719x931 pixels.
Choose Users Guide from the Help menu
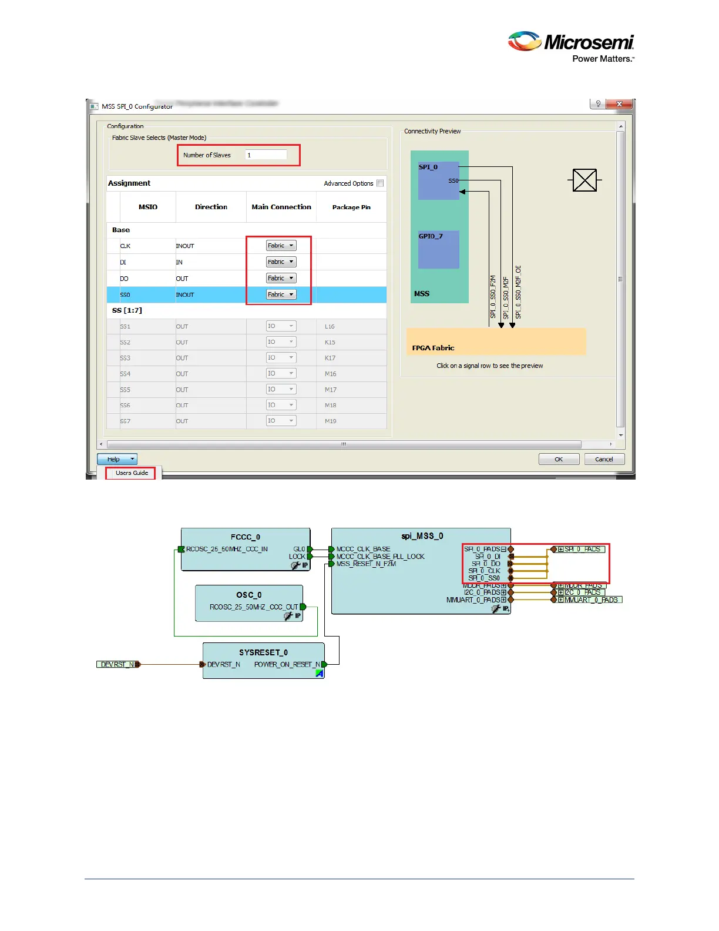tap(132, 473)
